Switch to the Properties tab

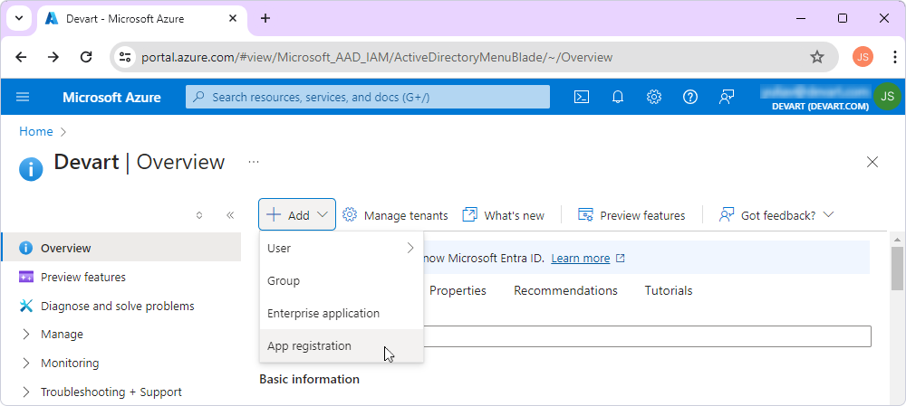[x=458, y=290]
